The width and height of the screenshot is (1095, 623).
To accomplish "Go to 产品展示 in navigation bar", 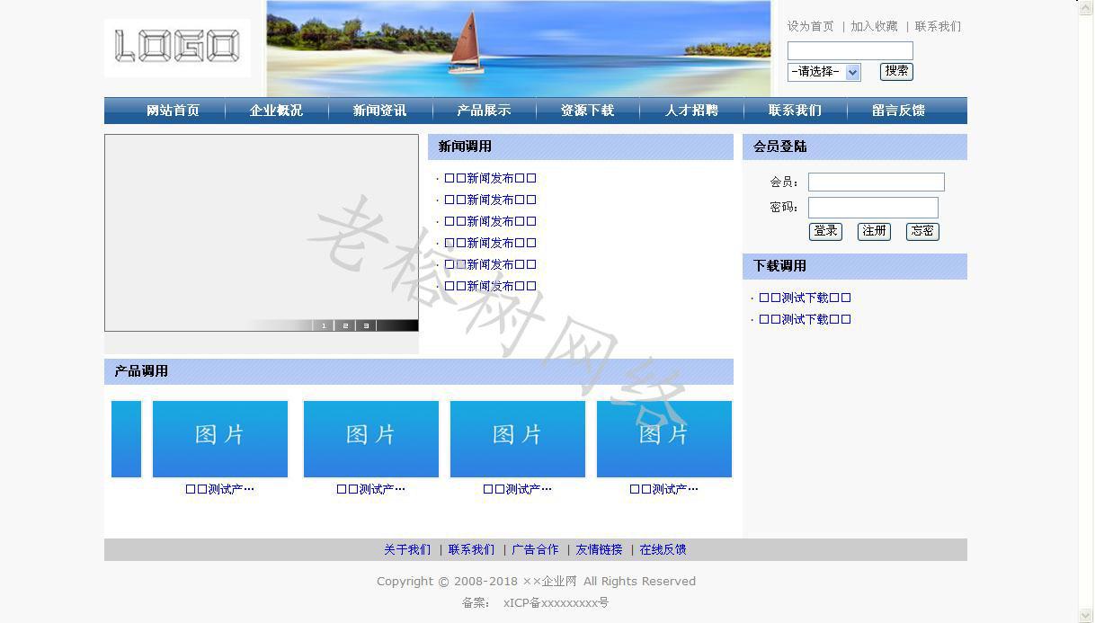I will click(x=484, y=111).
